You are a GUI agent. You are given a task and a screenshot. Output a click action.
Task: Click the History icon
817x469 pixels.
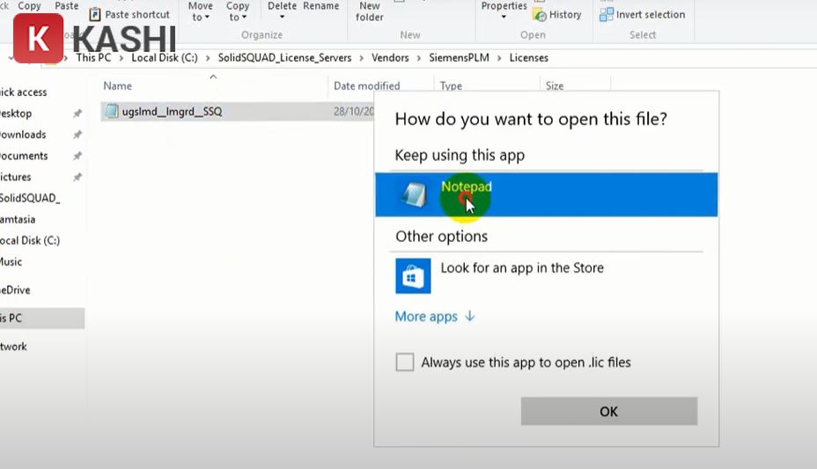coord(540,15)
